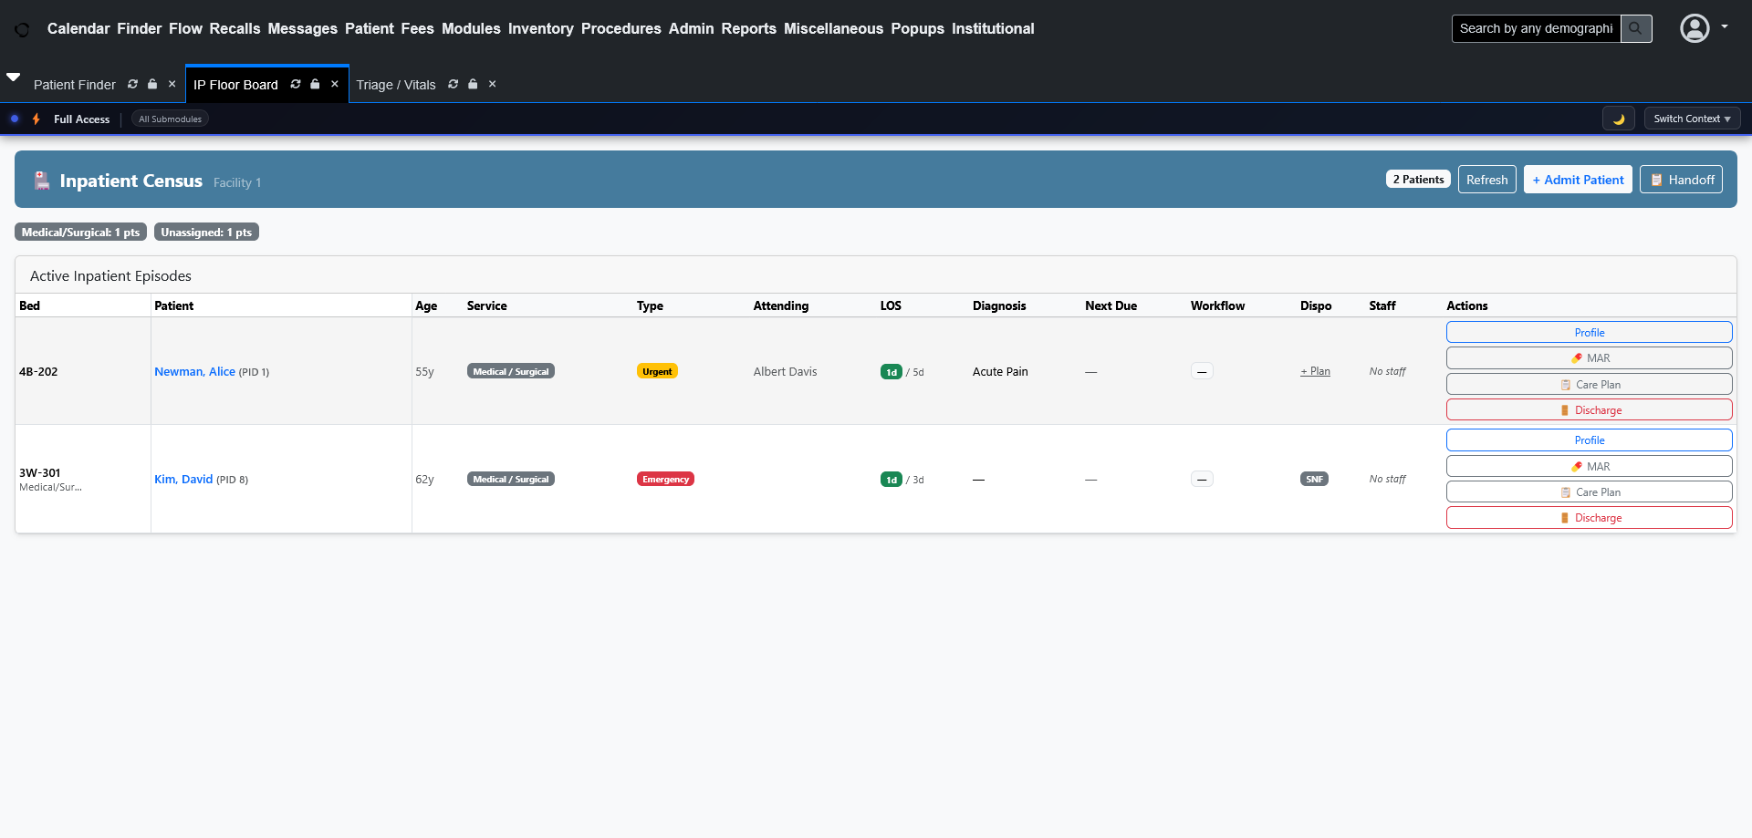1752x838 pixels.
Task: Click the user account avatar icon
Action: 1695,28
